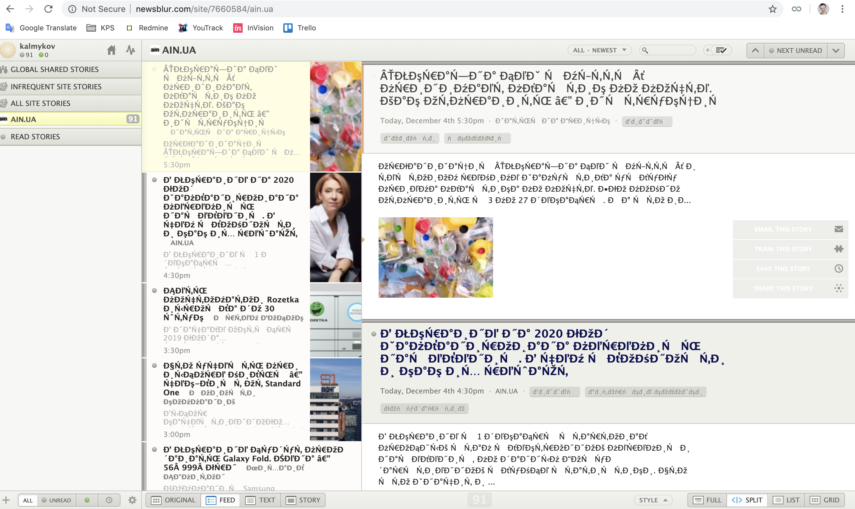
Task: Go to the previous story with up arrow
Action: tap(755, 50)
